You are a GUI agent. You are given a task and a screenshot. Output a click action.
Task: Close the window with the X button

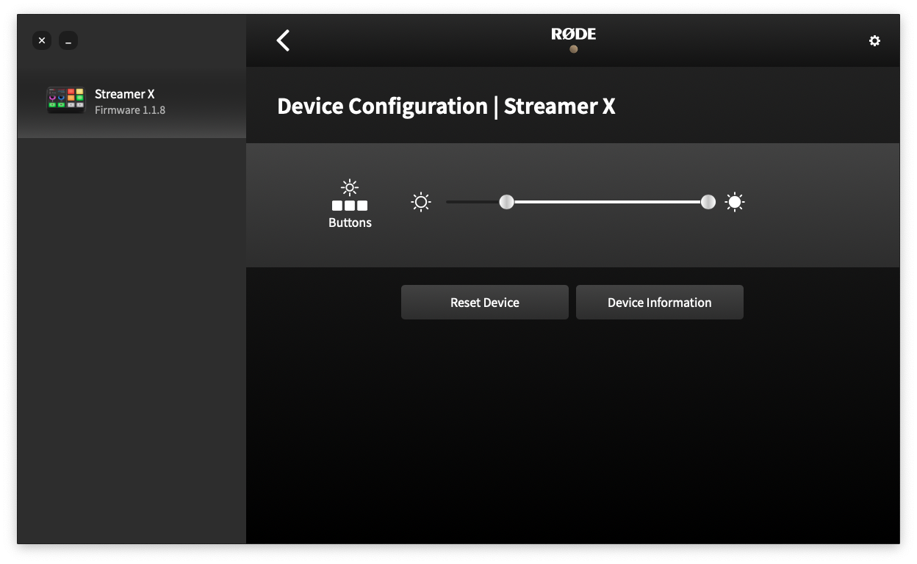click(42, 40)
